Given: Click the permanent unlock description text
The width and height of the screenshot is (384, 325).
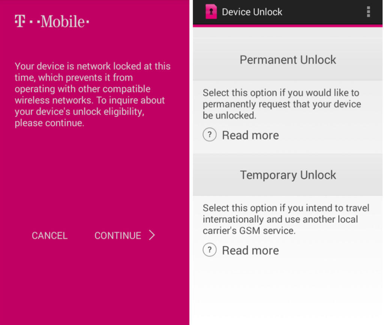Looking at the screenshot, I should 282,104.
